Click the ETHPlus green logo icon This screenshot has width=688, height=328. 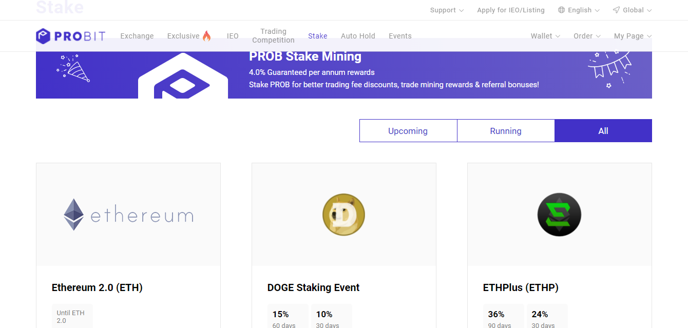(559, 215)
